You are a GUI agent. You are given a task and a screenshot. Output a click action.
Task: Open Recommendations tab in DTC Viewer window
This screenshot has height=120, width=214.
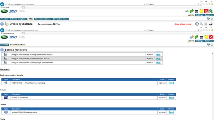coord(43,19)
